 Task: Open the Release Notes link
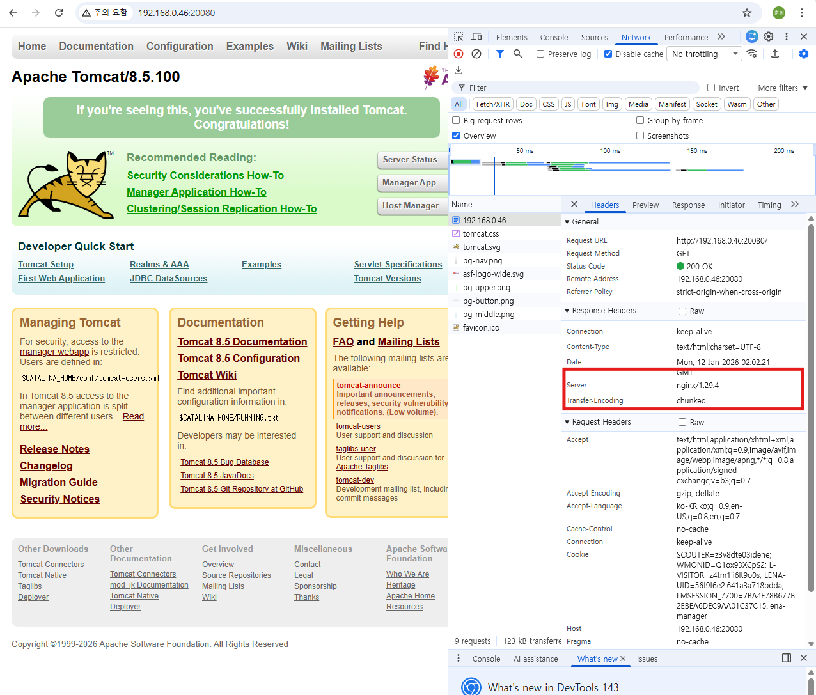54,449
